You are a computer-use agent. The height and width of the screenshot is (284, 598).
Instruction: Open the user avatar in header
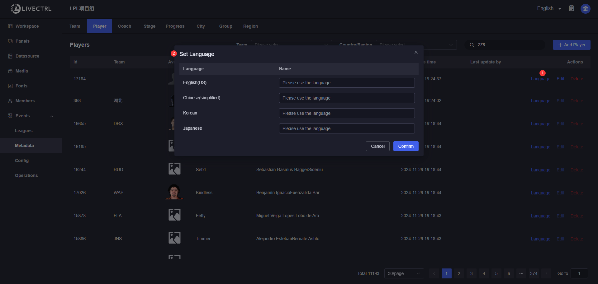[x=585, y=9]
